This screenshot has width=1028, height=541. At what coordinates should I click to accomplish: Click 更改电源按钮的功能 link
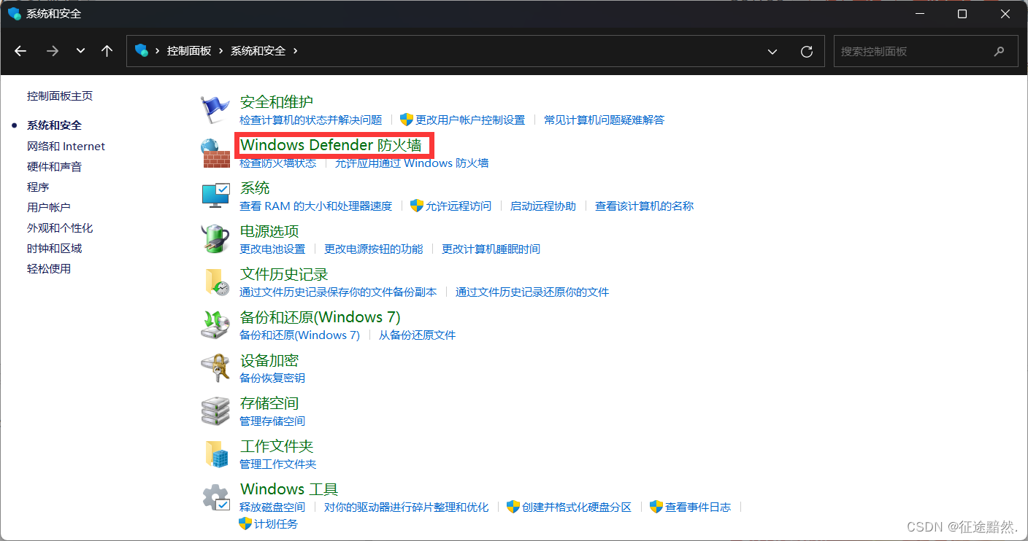coord(374,249)
